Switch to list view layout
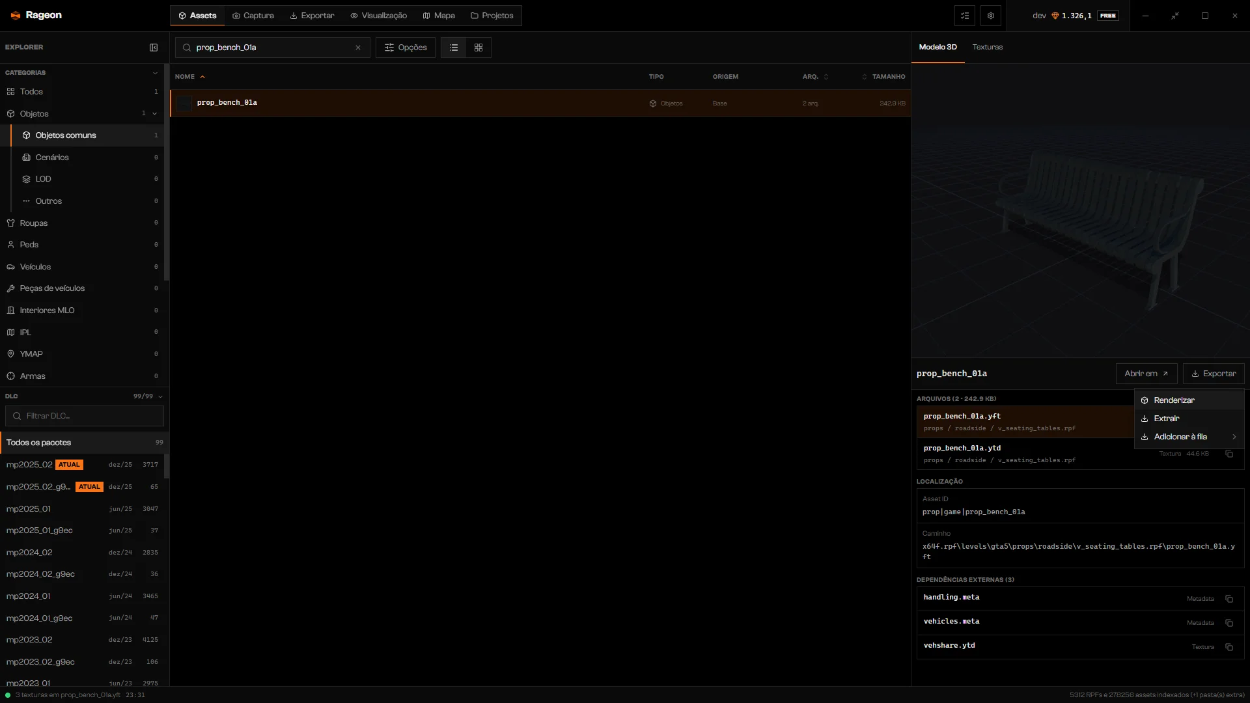This screenshot has width=1250, height=703. [454, 48]
